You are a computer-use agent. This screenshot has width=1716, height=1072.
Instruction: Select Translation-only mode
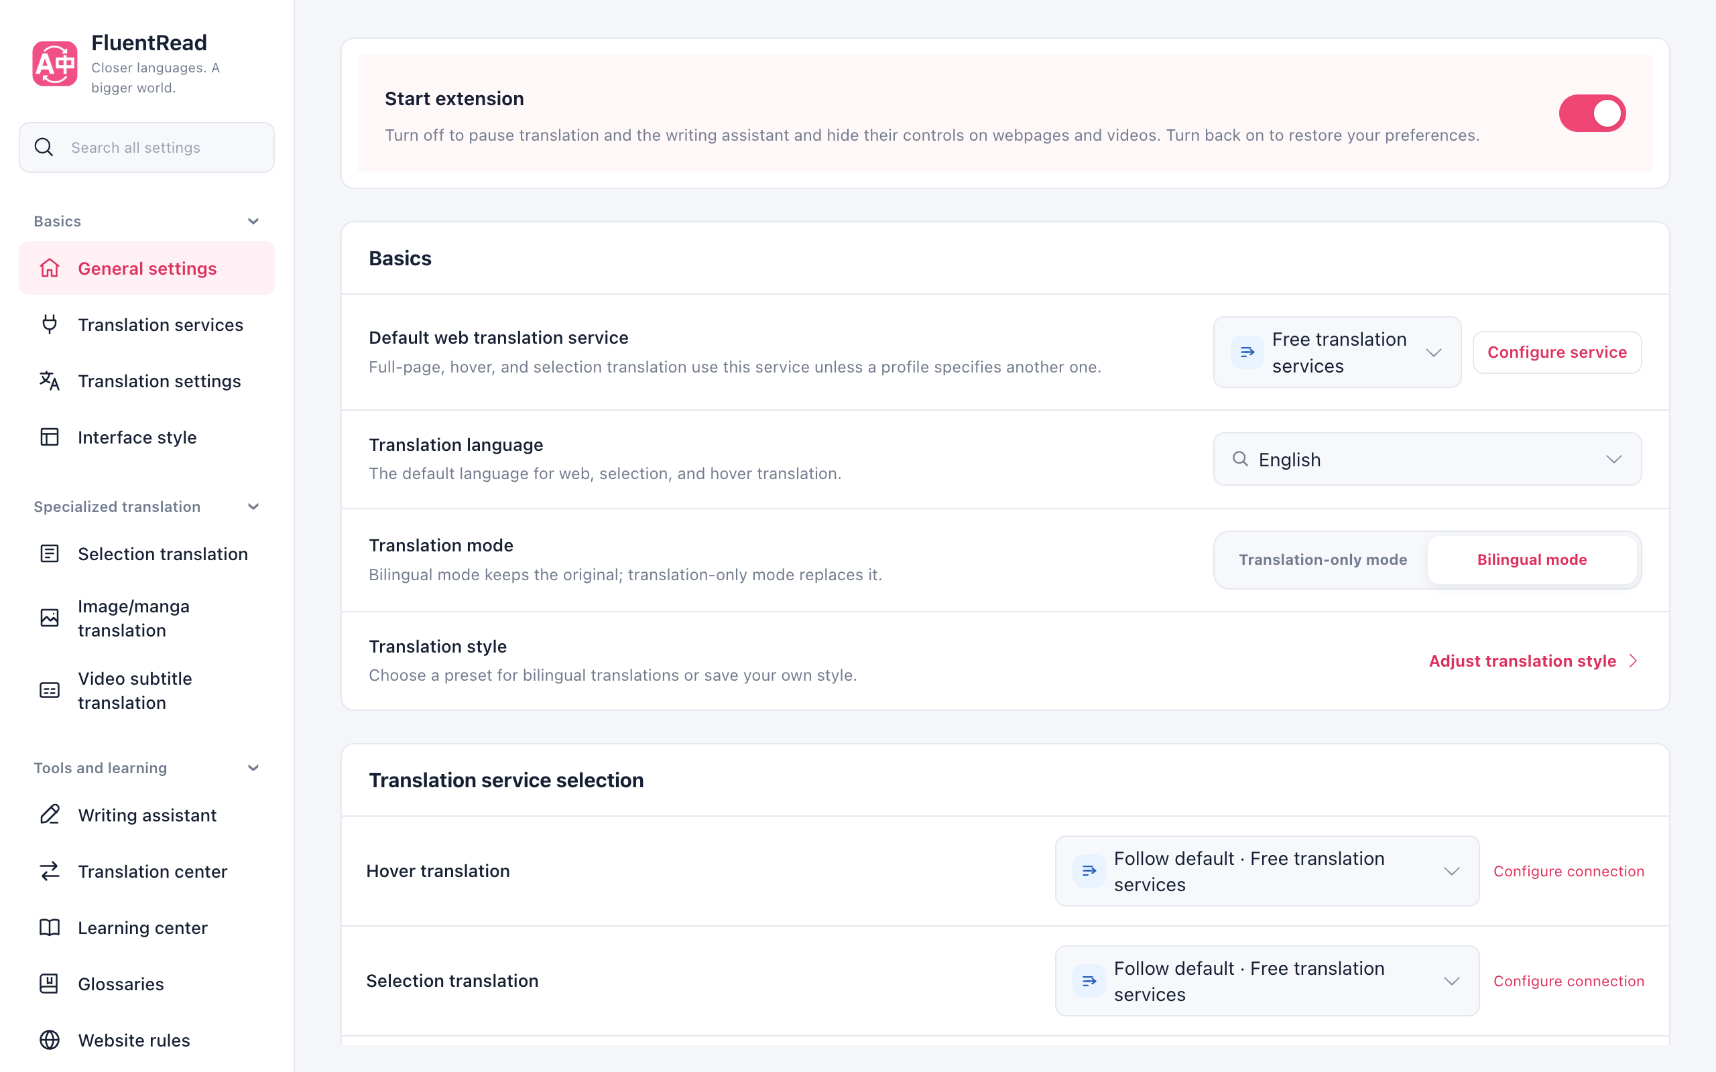click(x=1323, y=559)
